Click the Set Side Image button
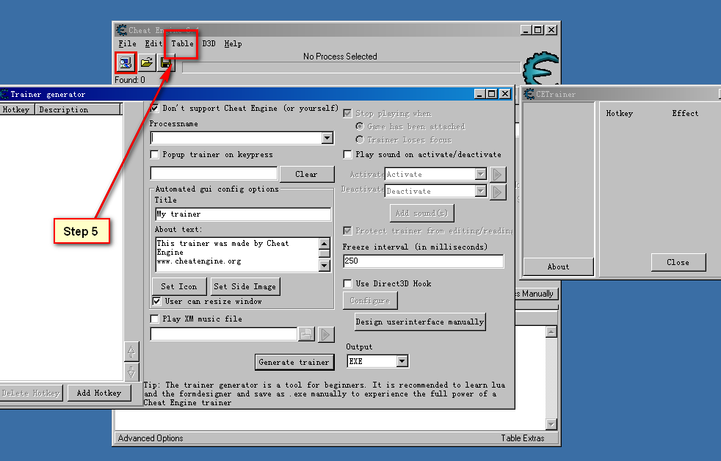The height and width of the screenshot is (461, 721). [244, 286]
